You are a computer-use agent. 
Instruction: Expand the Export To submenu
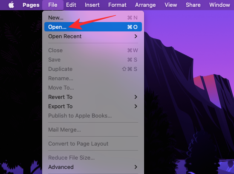tap(93, 107)
